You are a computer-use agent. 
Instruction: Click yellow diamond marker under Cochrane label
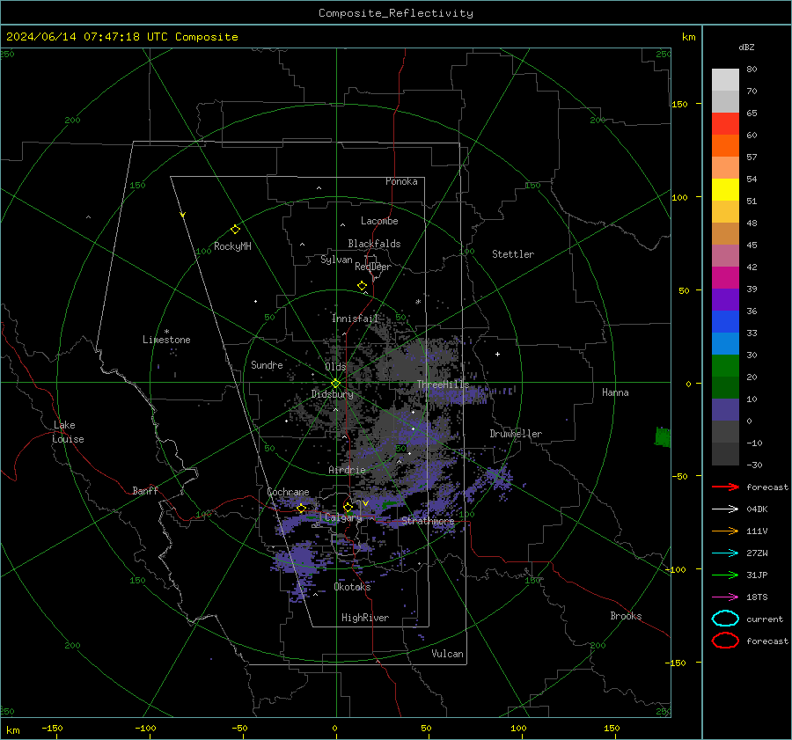tap(301, 508)
